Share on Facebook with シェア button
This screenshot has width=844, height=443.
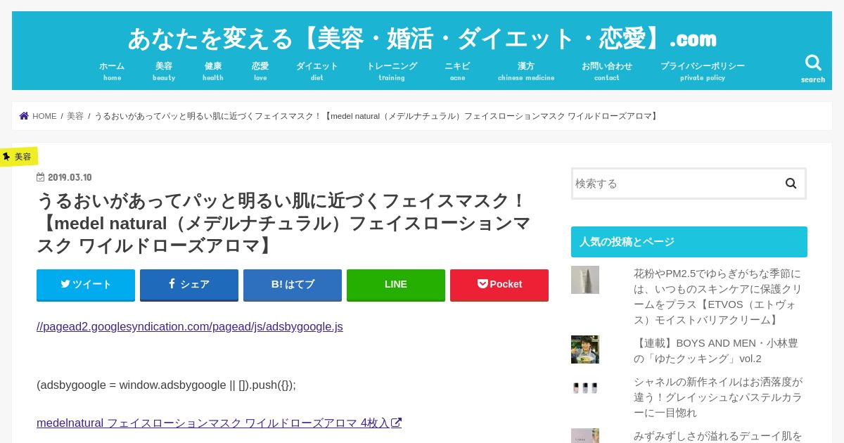pos(189,285)
